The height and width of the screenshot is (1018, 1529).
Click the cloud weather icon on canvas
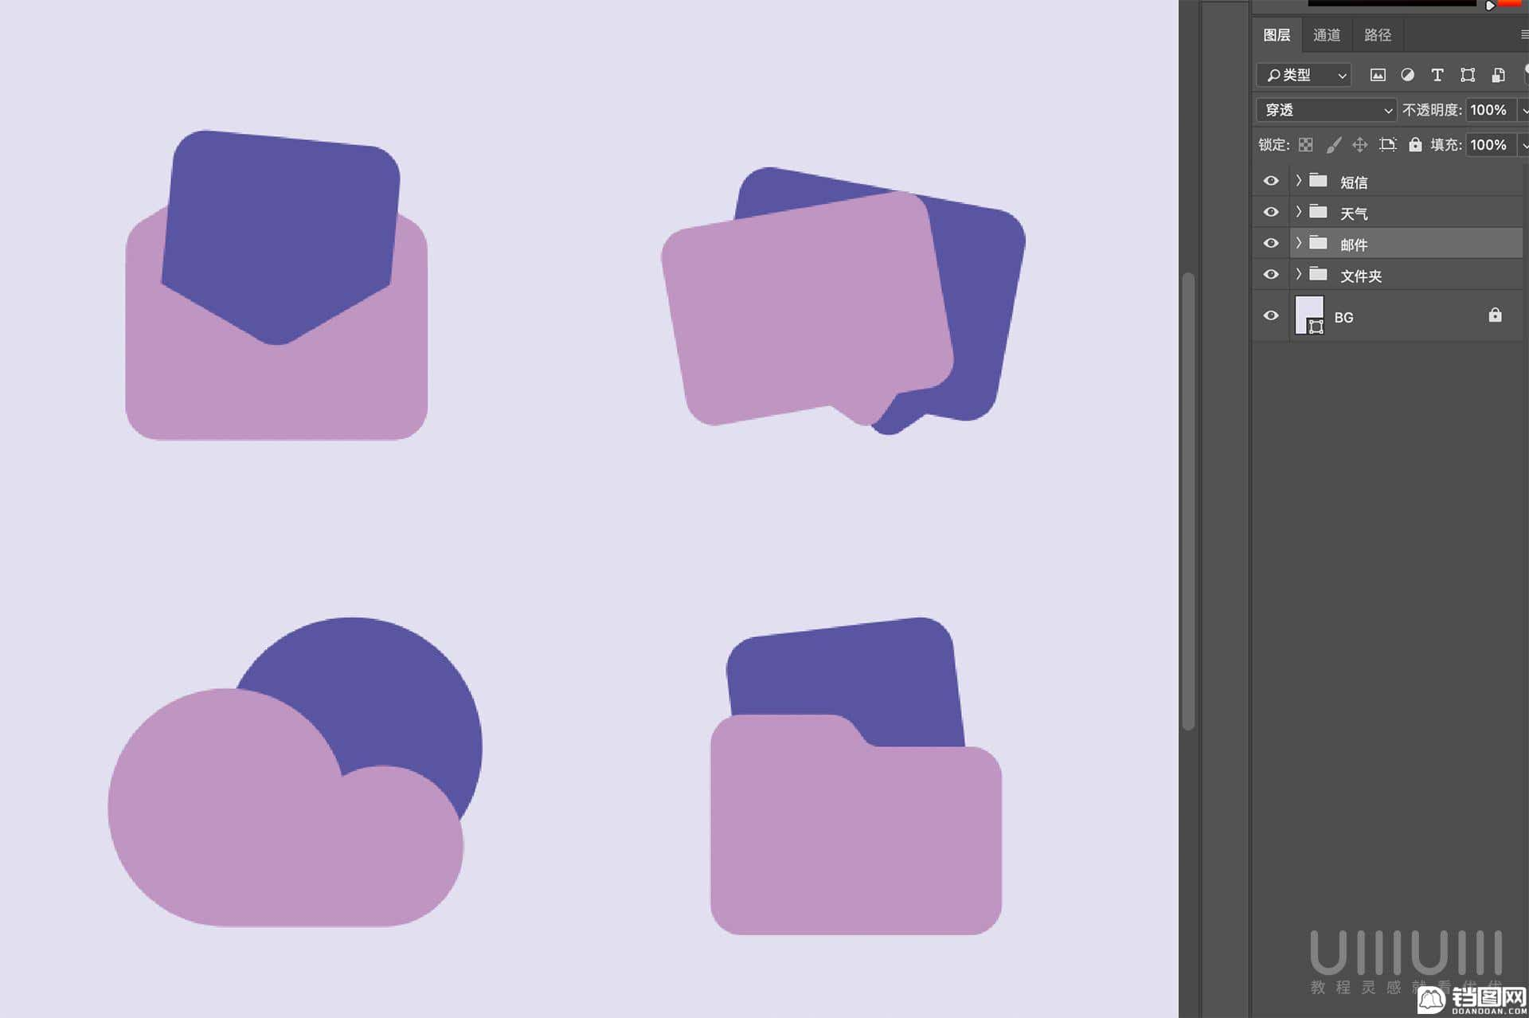[295, 772]
